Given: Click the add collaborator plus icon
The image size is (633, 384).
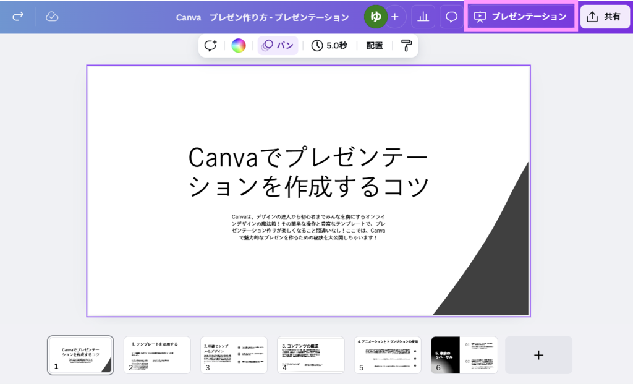Looking at the screenshot, I should 395,17.
